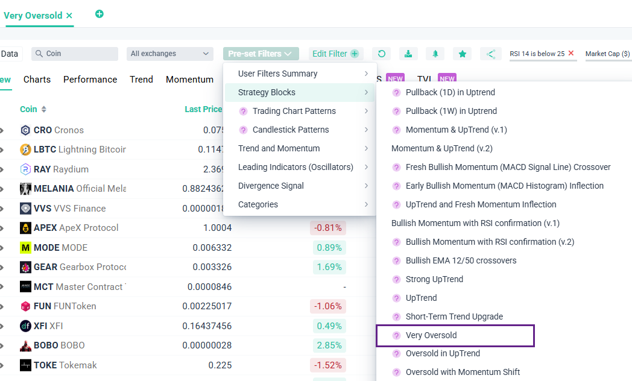The image size is (632, 381).
Task: Close the Very Oversold tab
Action: tap(69, 16)
